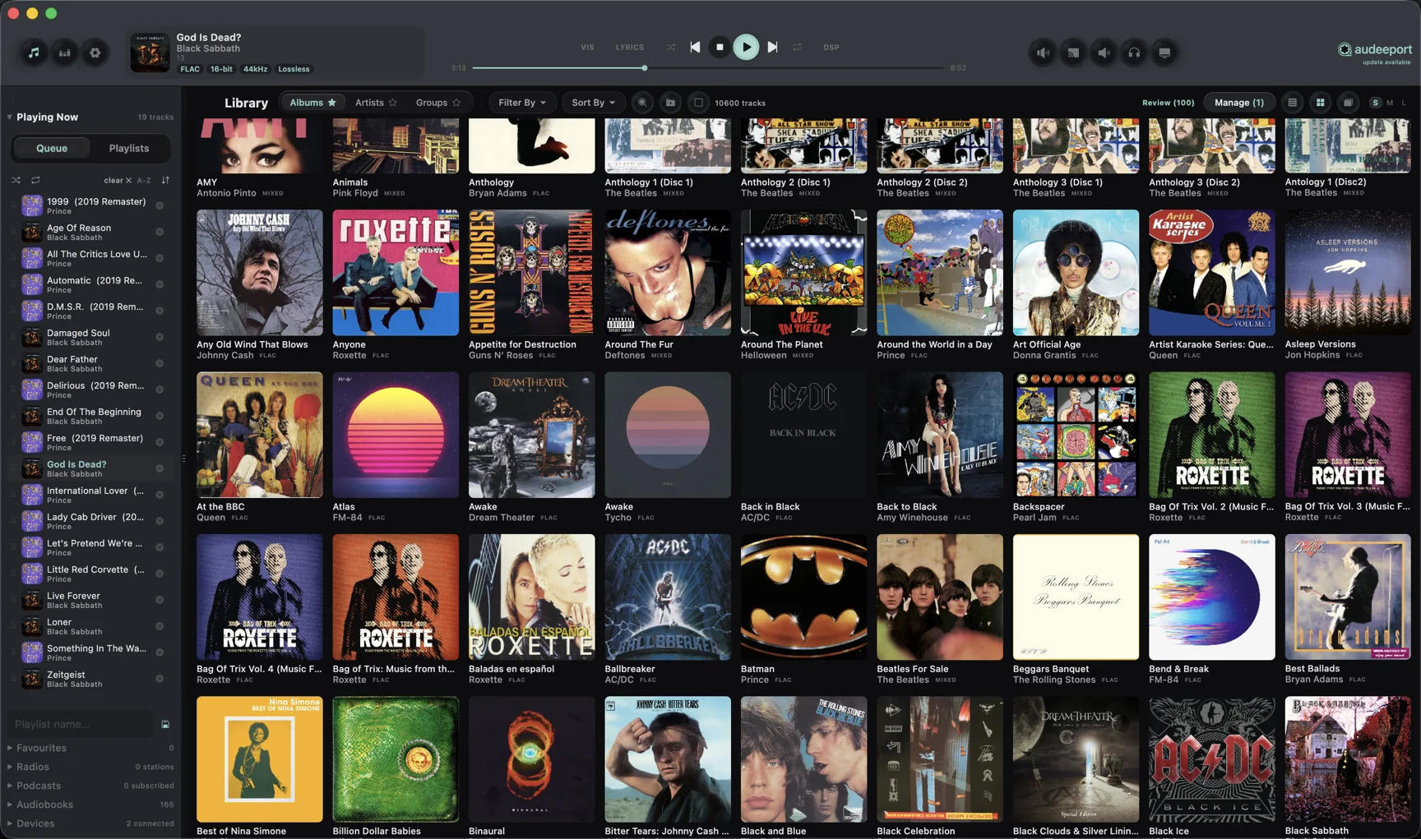Expand the Audiobooks section
The height and width of the screenshot is (839, 1421).
(10, 805)
